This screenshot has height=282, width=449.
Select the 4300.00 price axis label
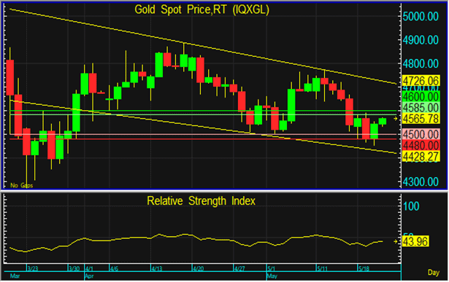point(420,181)
